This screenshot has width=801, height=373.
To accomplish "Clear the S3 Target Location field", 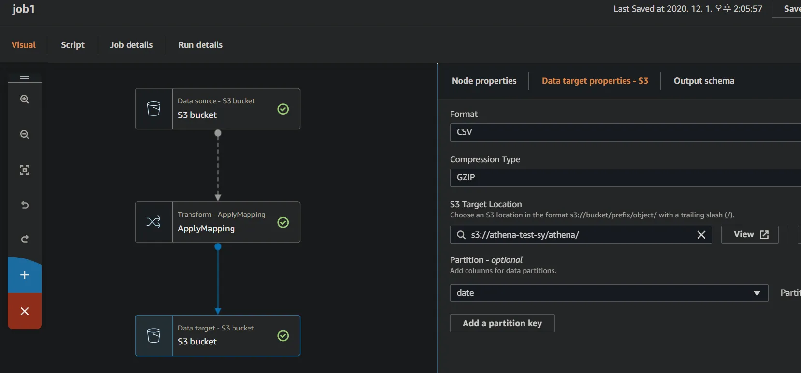I will pos(701,235).
